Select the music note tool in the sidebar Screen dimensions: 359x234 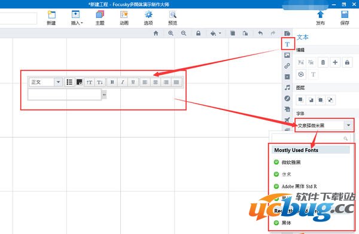coord(287,87)
